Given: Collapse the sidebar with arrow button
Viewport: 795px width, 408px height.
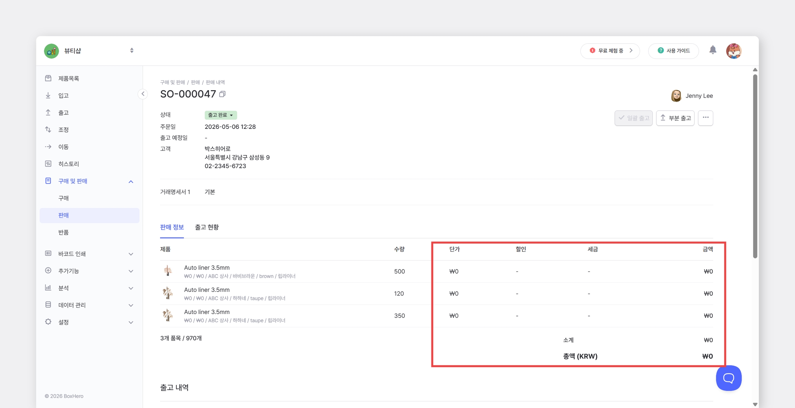Looking at the screenshot, I should [143, 94].
